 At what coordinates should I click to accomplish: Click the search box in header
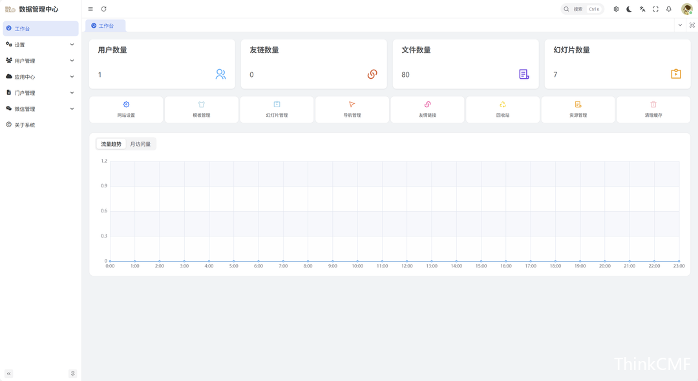click(x=582, y=9)
